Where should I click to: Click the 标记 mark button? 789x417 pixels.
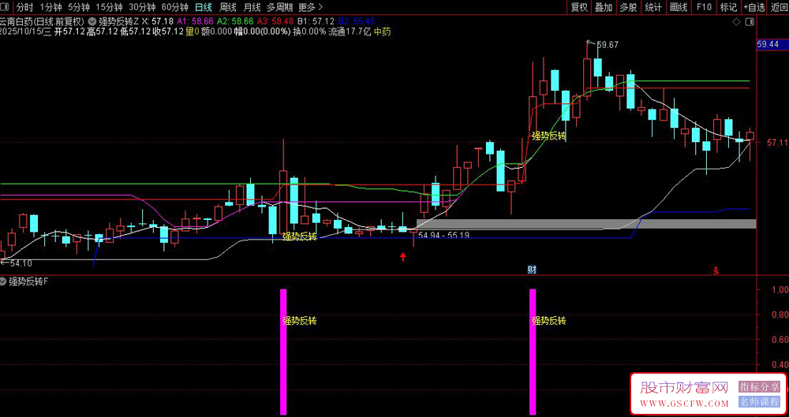tap(728, 7)
